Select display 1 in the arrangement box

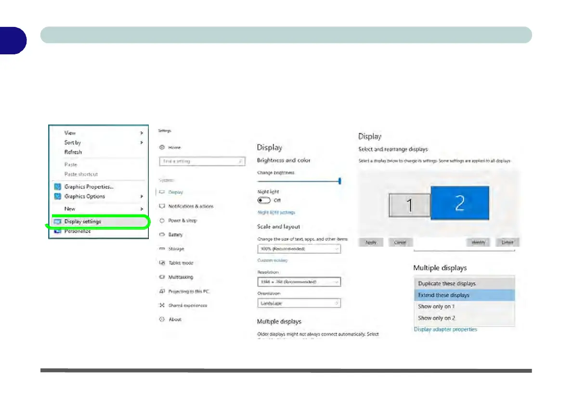coord(410,205)
